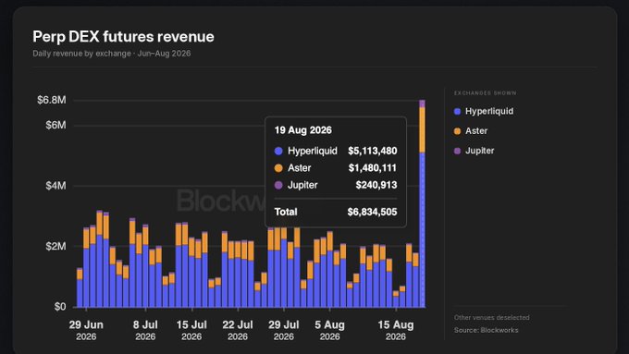Click the '$2M' y-axis label
Image resolution: width=629 pixels, height=354 pixels.
point(55,246)
